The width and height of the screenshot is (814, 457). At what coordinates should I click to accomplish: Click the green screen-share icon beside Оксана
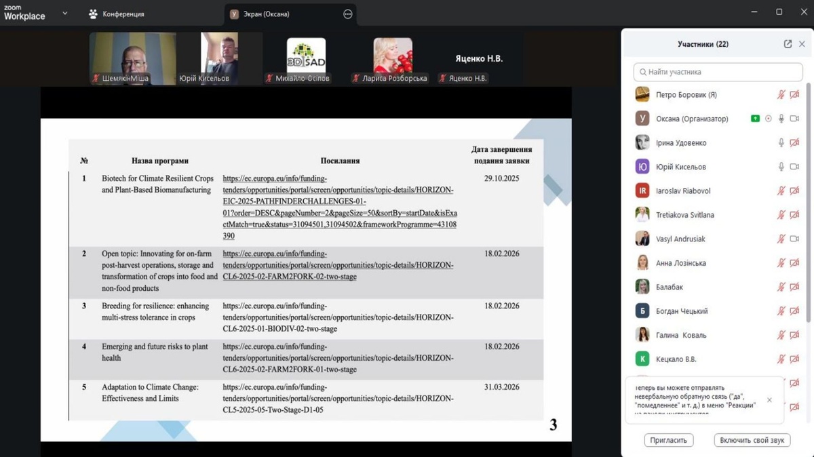(x=755, y=119)
